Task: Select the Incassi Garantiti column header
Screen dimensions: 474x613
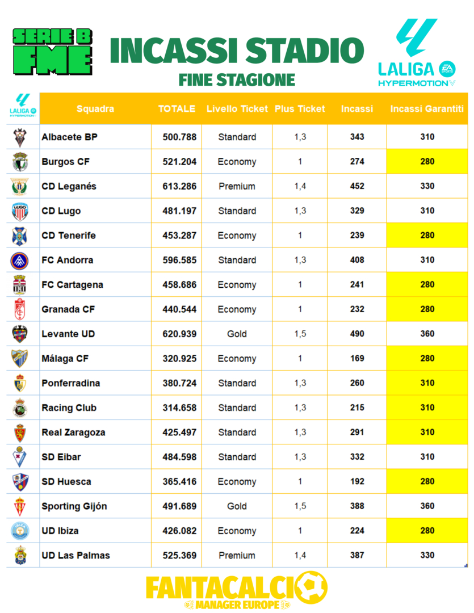Action: coord(427,109)
